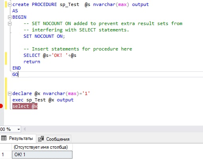Click 'sp_Test' in the create PROCEDURE line

pyautogui.click(x=69, y=4)
